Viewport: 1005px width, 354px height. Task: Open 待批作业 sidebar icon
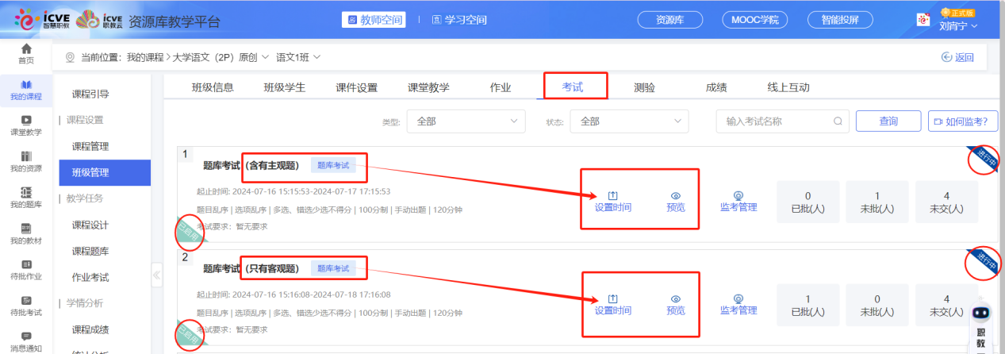tap(26, 264)
